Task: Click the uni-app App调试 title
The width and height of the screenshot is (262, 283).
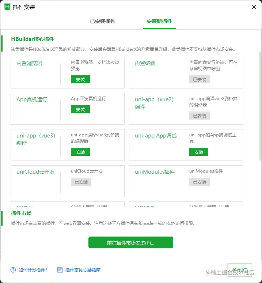Action: (x=156, y=136)
